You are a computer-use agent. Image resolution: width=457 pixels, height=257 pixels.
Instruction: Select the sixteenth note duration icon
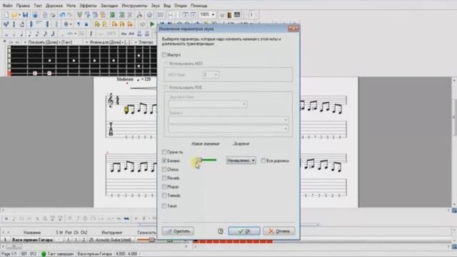(37, 34)
